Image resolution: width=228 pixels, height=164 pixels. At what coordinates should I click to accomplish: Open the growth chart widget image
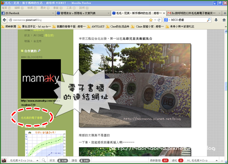46,143
